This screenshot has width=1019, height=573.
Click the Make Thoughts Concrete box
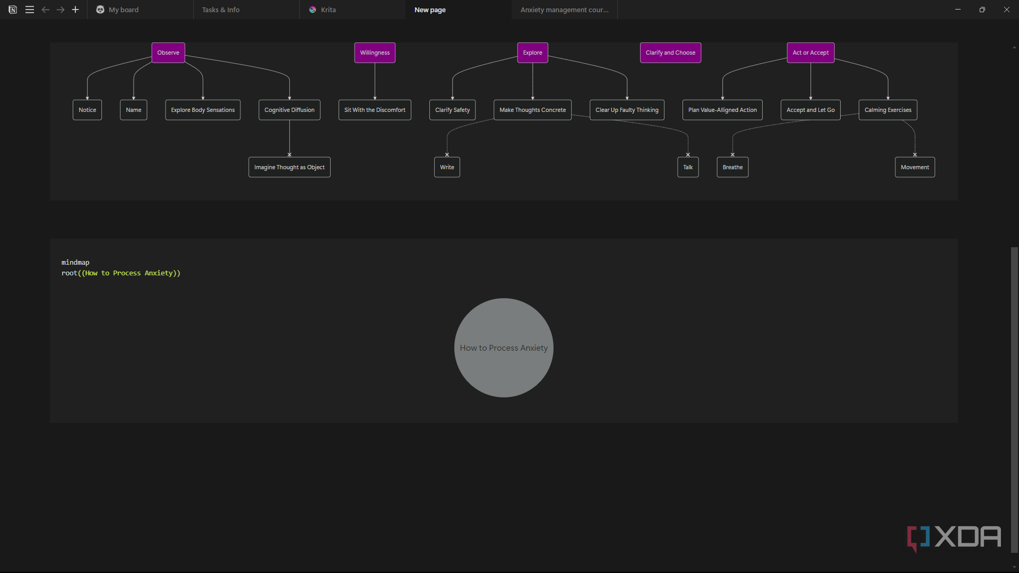532,110
